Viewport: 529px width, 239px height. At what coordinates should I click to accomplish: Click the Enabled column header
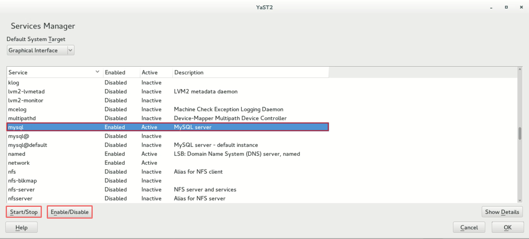tap(114, 72)
